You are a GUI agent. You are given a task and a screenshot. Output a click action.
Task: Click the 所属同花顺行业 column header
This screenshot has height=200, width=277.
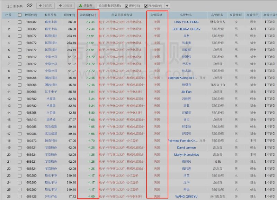(x=122, y=15)
